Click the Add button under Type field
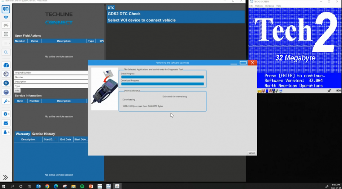342x189 pixels. click(x=17, y=91)
